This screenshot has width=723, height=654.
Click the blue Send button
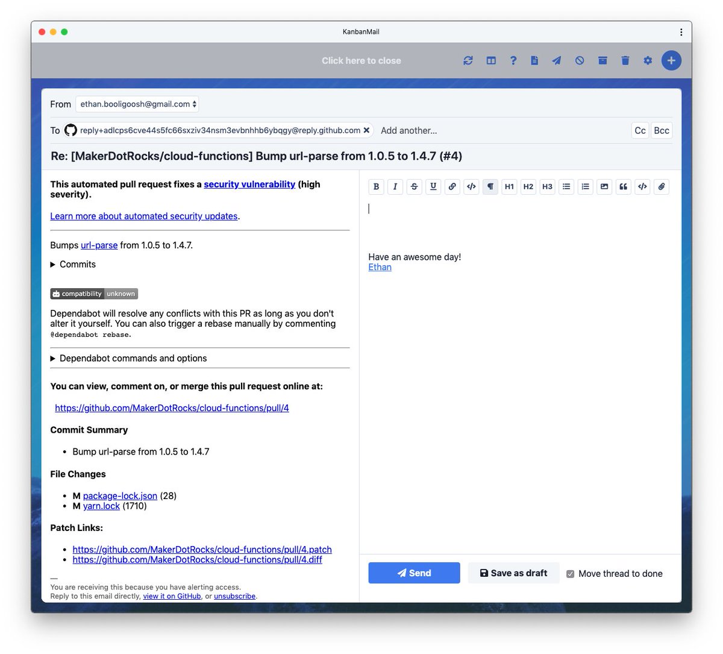[x=414, y=573]
